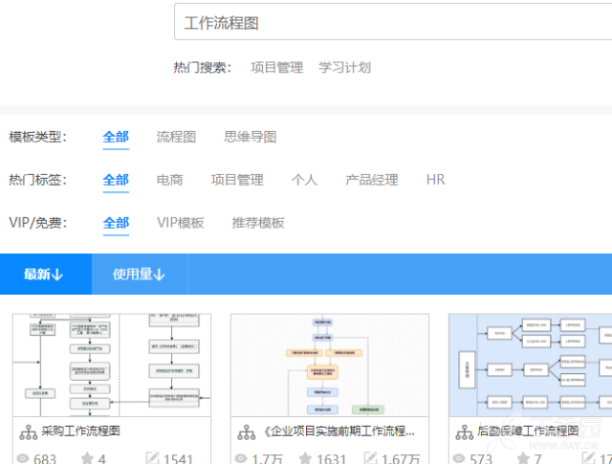Sort templates by 最新

(46, 275)
